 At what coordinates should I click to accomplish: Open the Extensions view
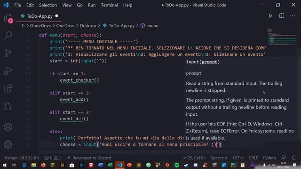[x=8, y=88]
